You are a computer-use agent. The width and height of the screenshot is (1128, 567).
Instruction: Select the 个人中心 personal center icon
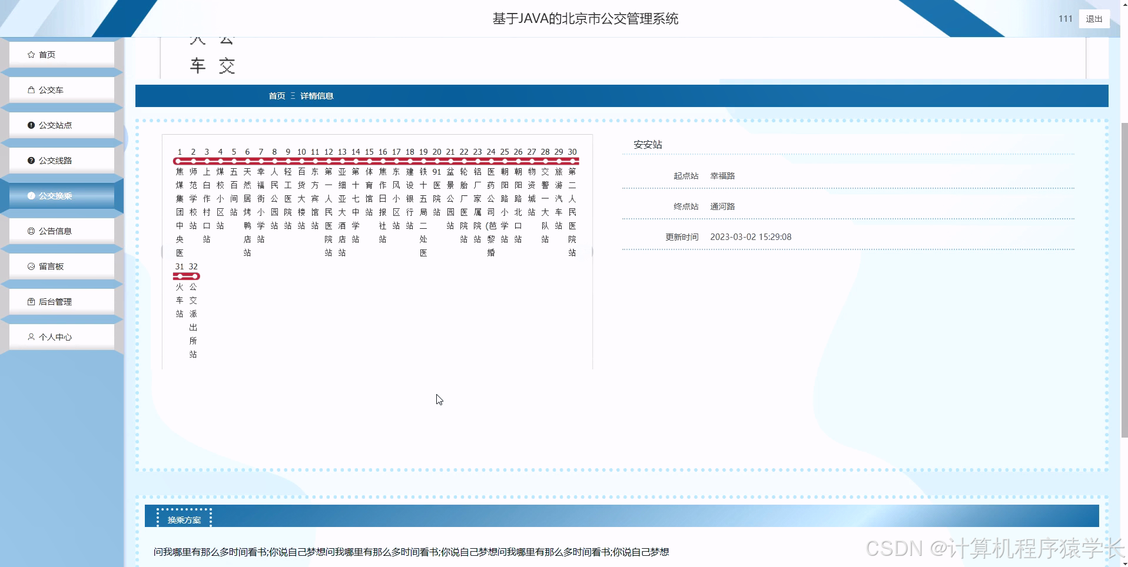click(31, 336)
